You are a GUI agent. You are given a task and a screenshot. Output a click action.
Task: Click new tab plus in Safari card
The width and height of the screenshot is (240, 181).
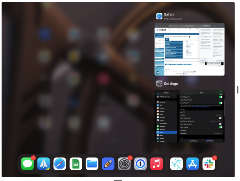(218, 26)
